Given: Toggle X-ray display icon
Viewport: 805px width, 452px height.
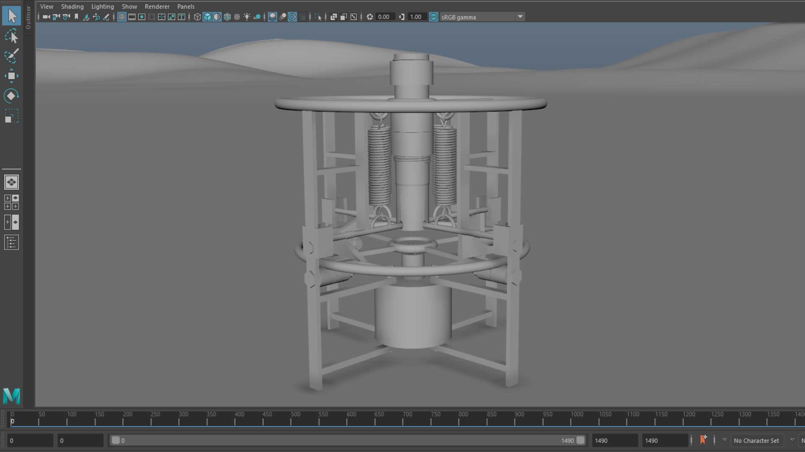Looking at the screenshot, I should point(334,17).
